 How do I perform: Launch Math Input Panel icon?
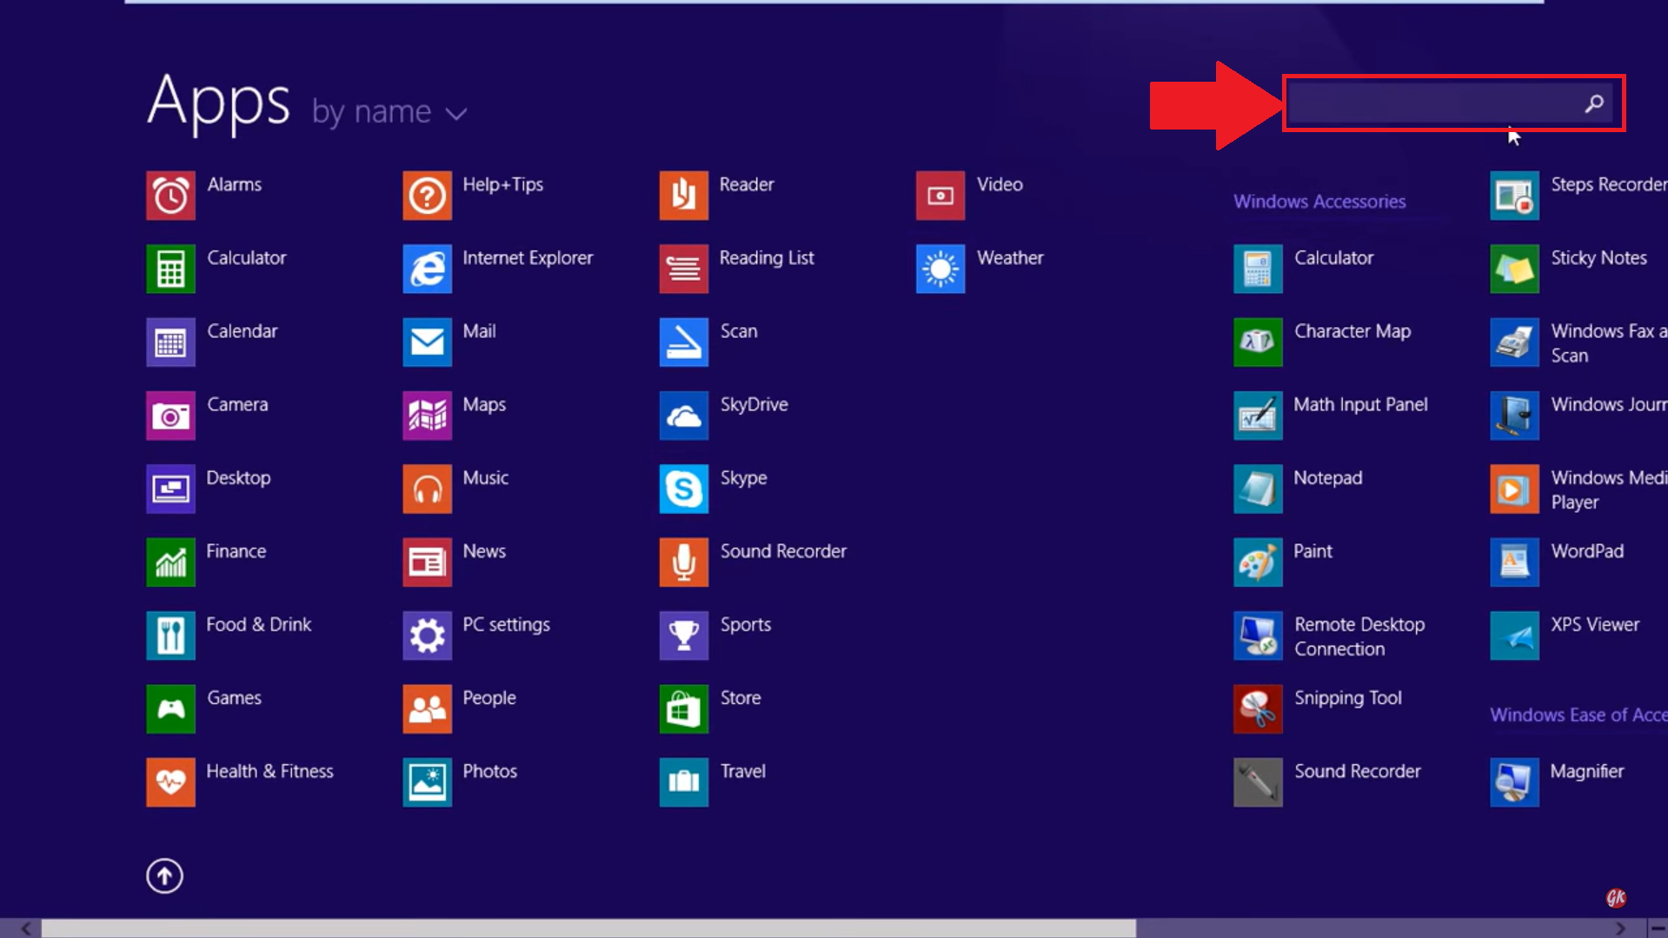pyautogui.click(x=1258, y=416)
